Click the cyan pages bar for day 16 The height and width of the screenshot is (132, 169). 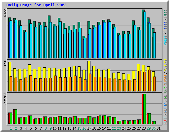tap(85, 48)
